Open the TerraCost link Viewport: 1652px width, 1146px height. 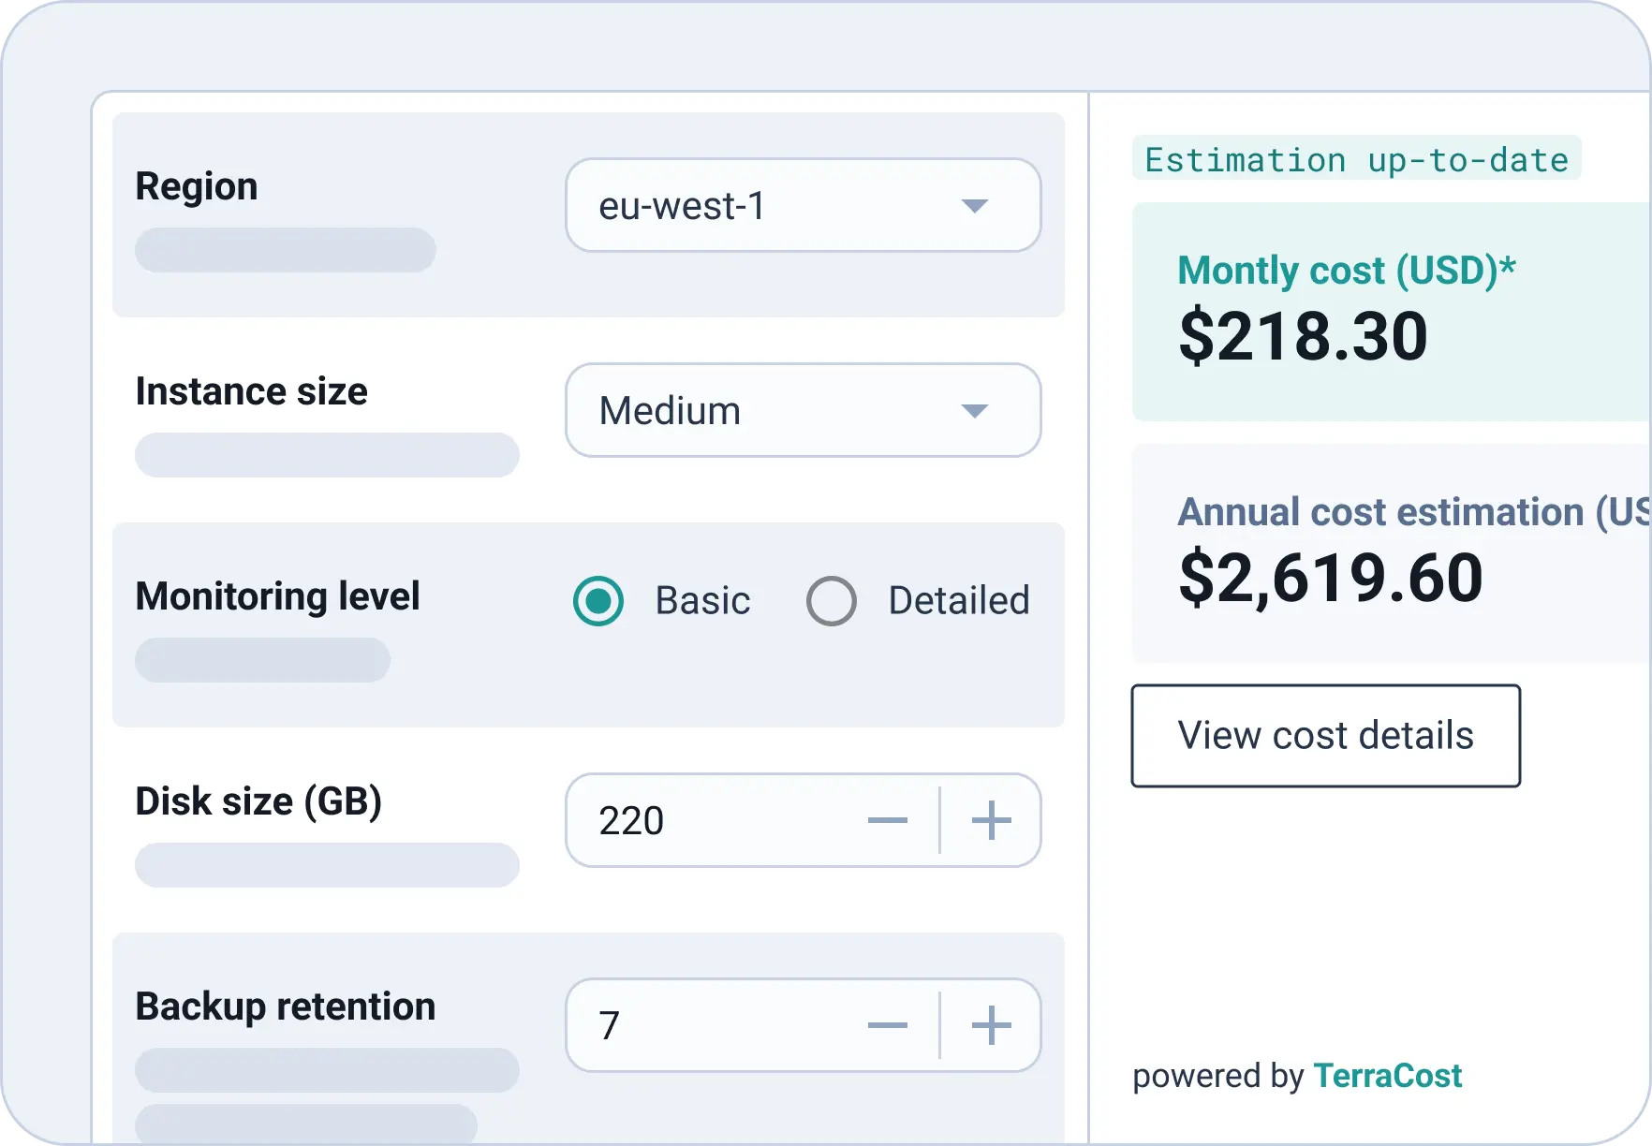pos(1387,1076)
